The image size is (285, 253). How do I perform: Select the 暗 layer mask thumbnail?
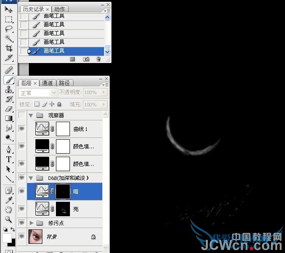[63, 191]
